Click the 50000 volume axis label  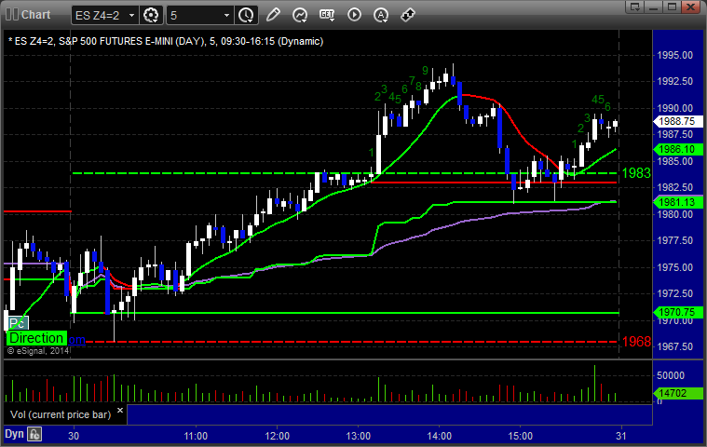pyautogui.click(x=671, y=375)
